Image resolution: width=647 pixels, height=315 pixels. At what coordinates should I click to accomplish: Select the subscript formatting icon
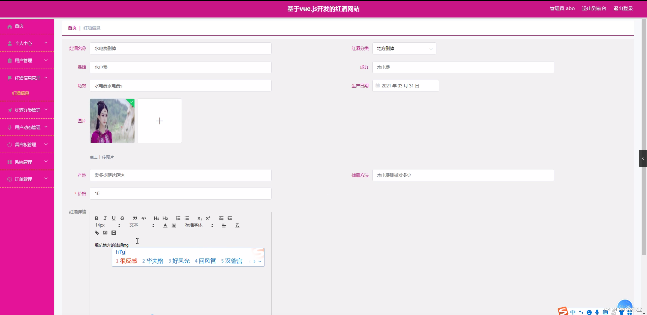(x=199, y=218)
